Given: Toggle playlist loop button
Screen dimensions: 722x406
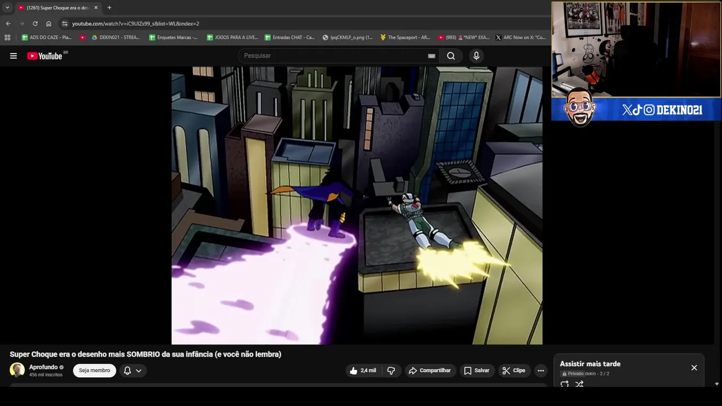Looking at the screenshot, I should pos(565,385).
